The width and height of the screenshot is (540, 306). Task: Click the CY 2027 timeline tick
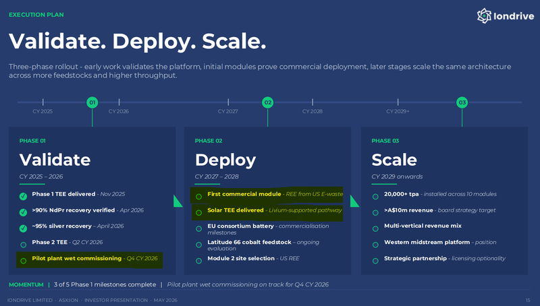click(x=228, y=102)
